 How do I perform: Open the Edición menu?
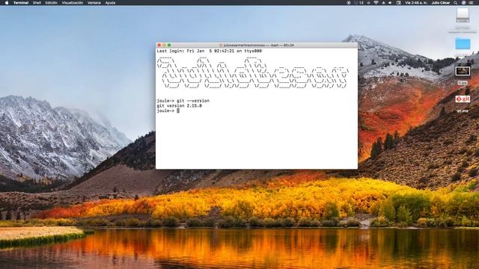(x=52, y=3)
